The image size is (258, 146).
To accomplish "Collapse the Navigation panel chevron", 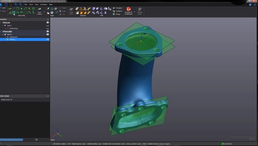I will pos(48,19).
